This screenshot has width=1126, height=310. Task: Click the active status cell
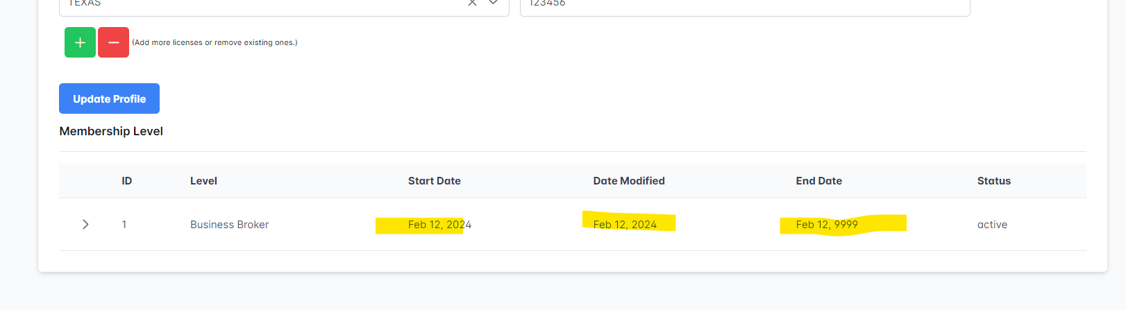[x=991, y=225]
